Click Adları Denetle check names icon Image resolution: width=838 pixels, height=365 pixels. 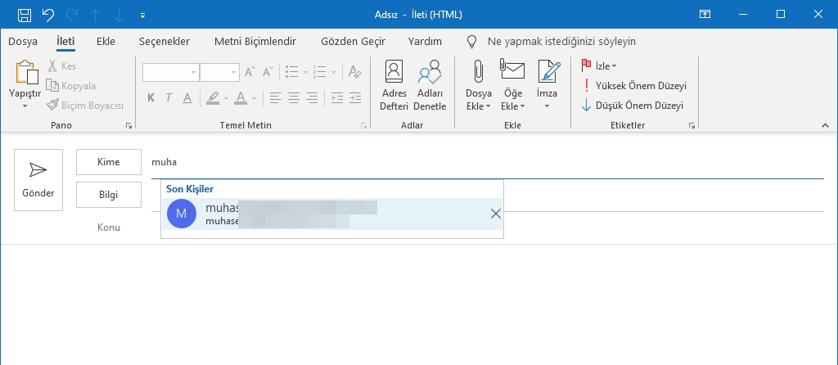click(x=430, y=85)
